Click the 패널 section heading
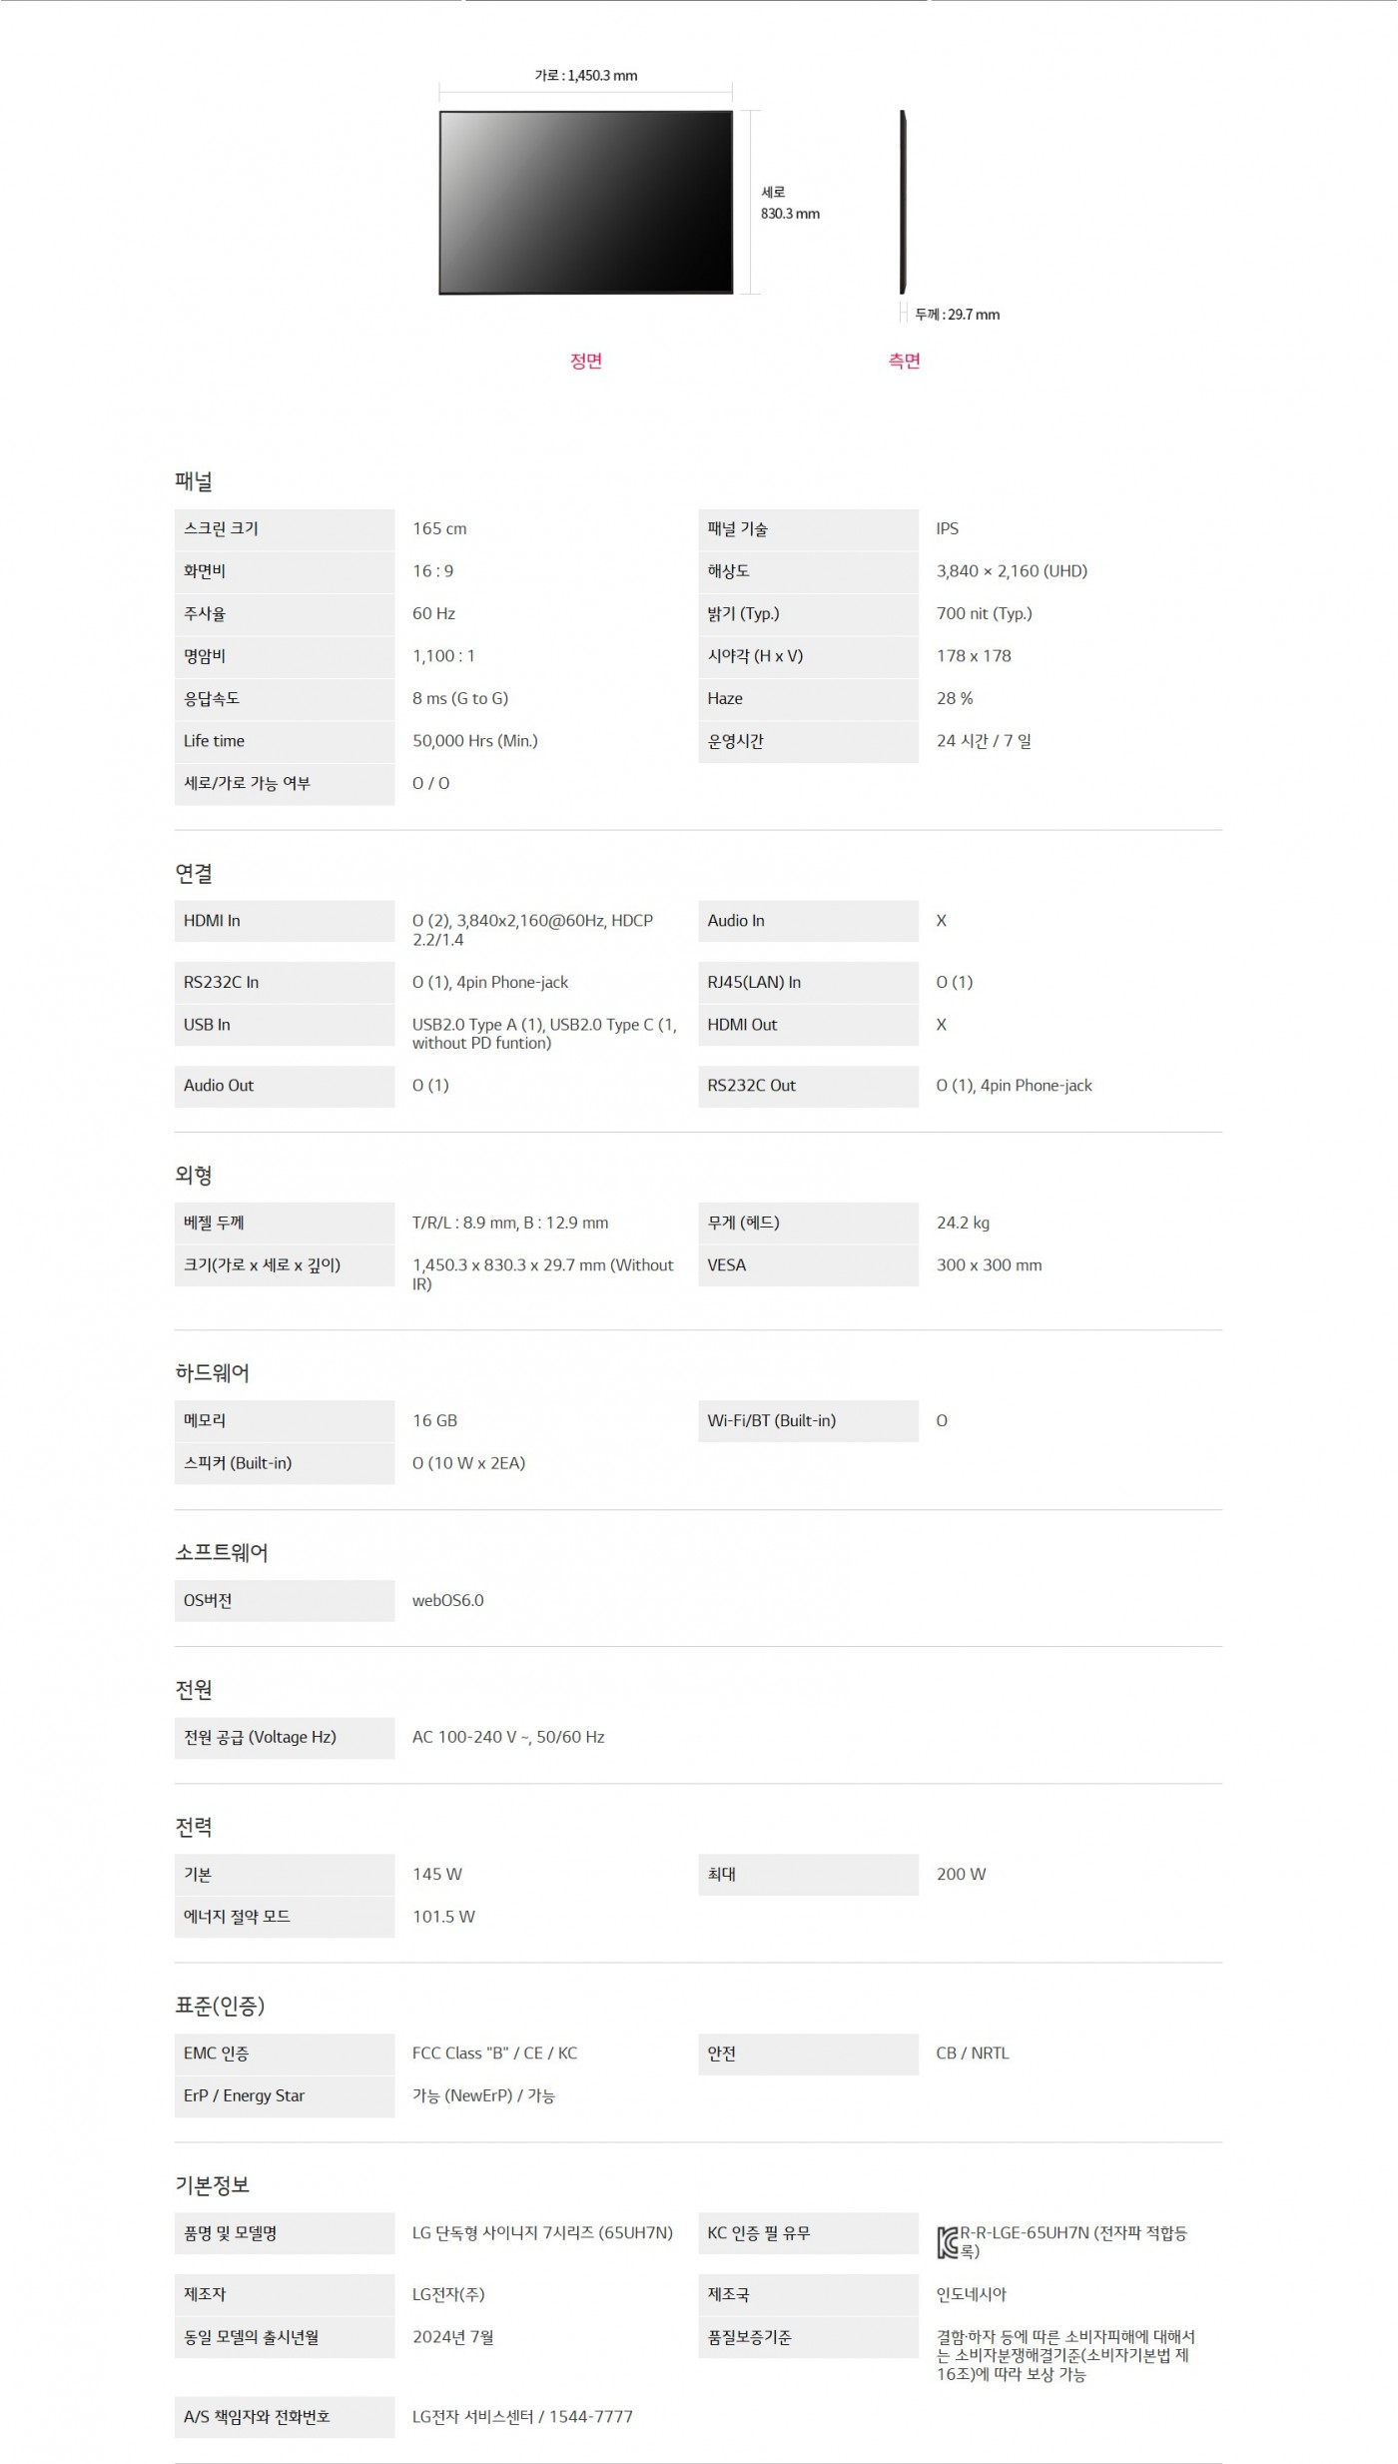The image size is (1398, 2464). pyautogui.click(x=194, y=481)
